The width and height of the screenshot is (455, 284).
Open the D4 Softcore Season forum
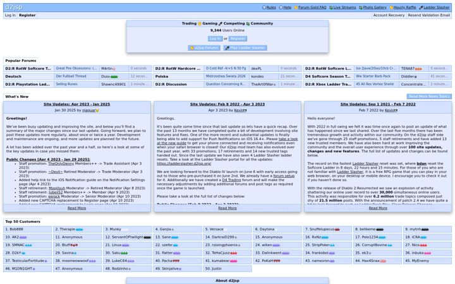328,76
